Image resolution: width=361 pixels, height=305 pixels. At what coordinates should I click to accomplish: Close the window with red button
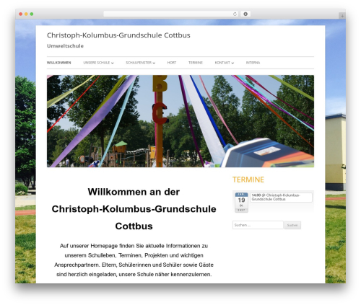point(21,14)
